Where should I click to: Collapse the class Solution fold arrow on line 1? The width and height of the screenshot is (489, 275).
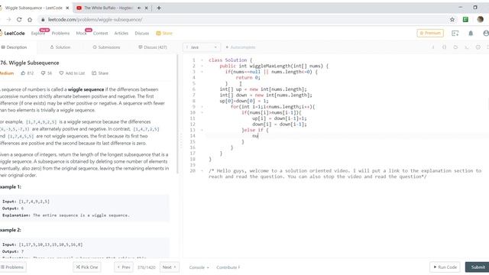[x=202, y=60]
